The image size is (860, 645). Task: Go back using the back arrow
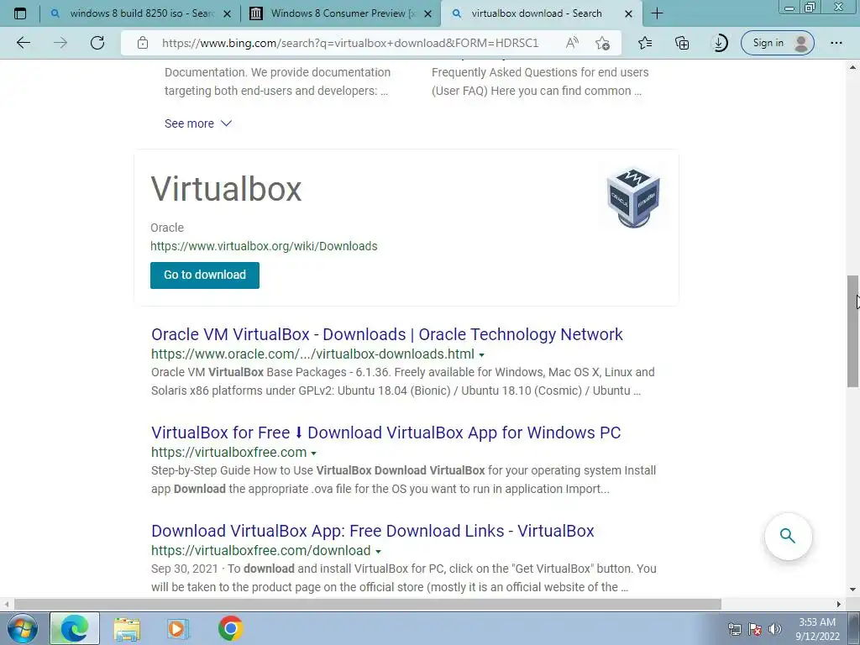pos(24,43)
